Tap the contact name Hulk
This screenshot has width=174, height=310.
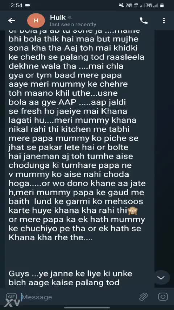click(58, 17)
